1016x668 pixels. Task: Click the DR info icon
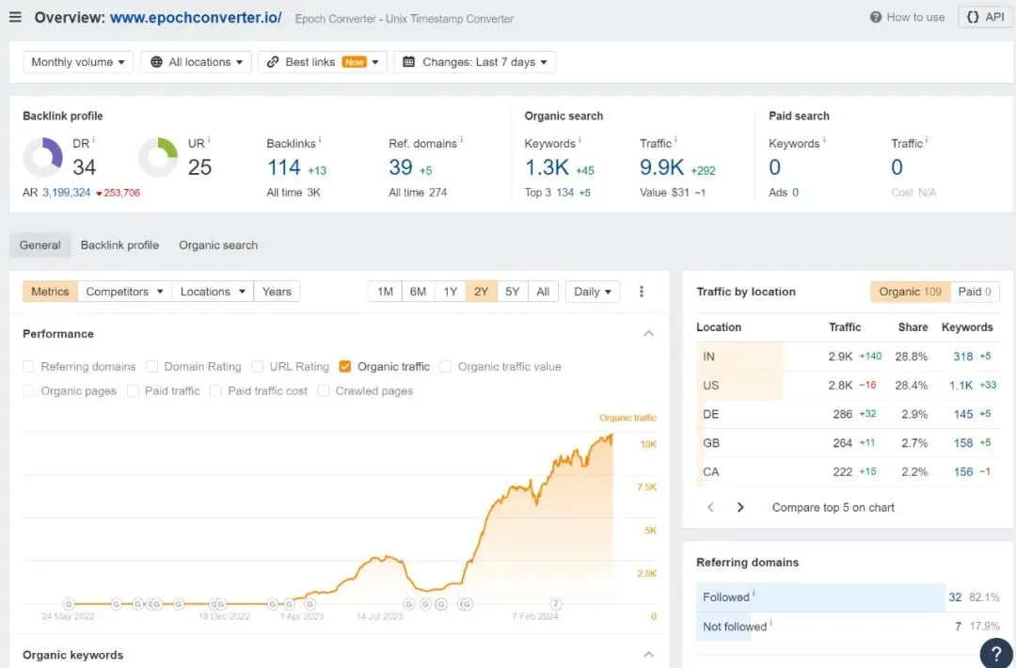[93, 139]
